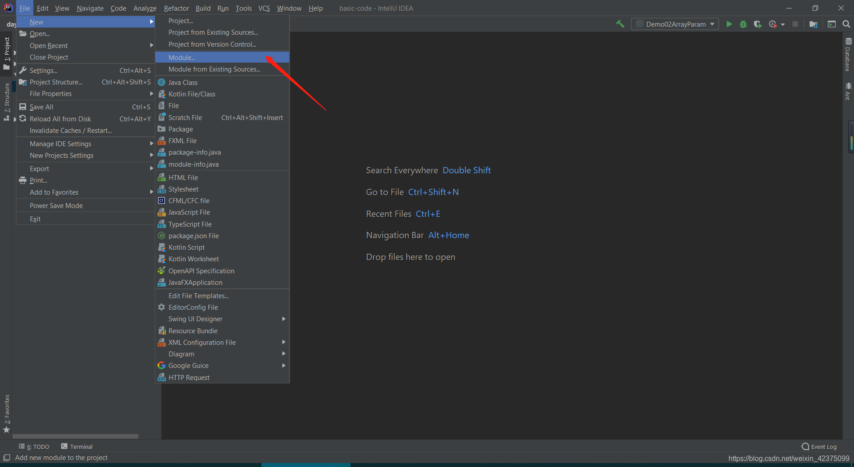The height and width of the screenshot is (467, 854).
Task: Click the Stop square icon
Action: click(x=795, y=24)
